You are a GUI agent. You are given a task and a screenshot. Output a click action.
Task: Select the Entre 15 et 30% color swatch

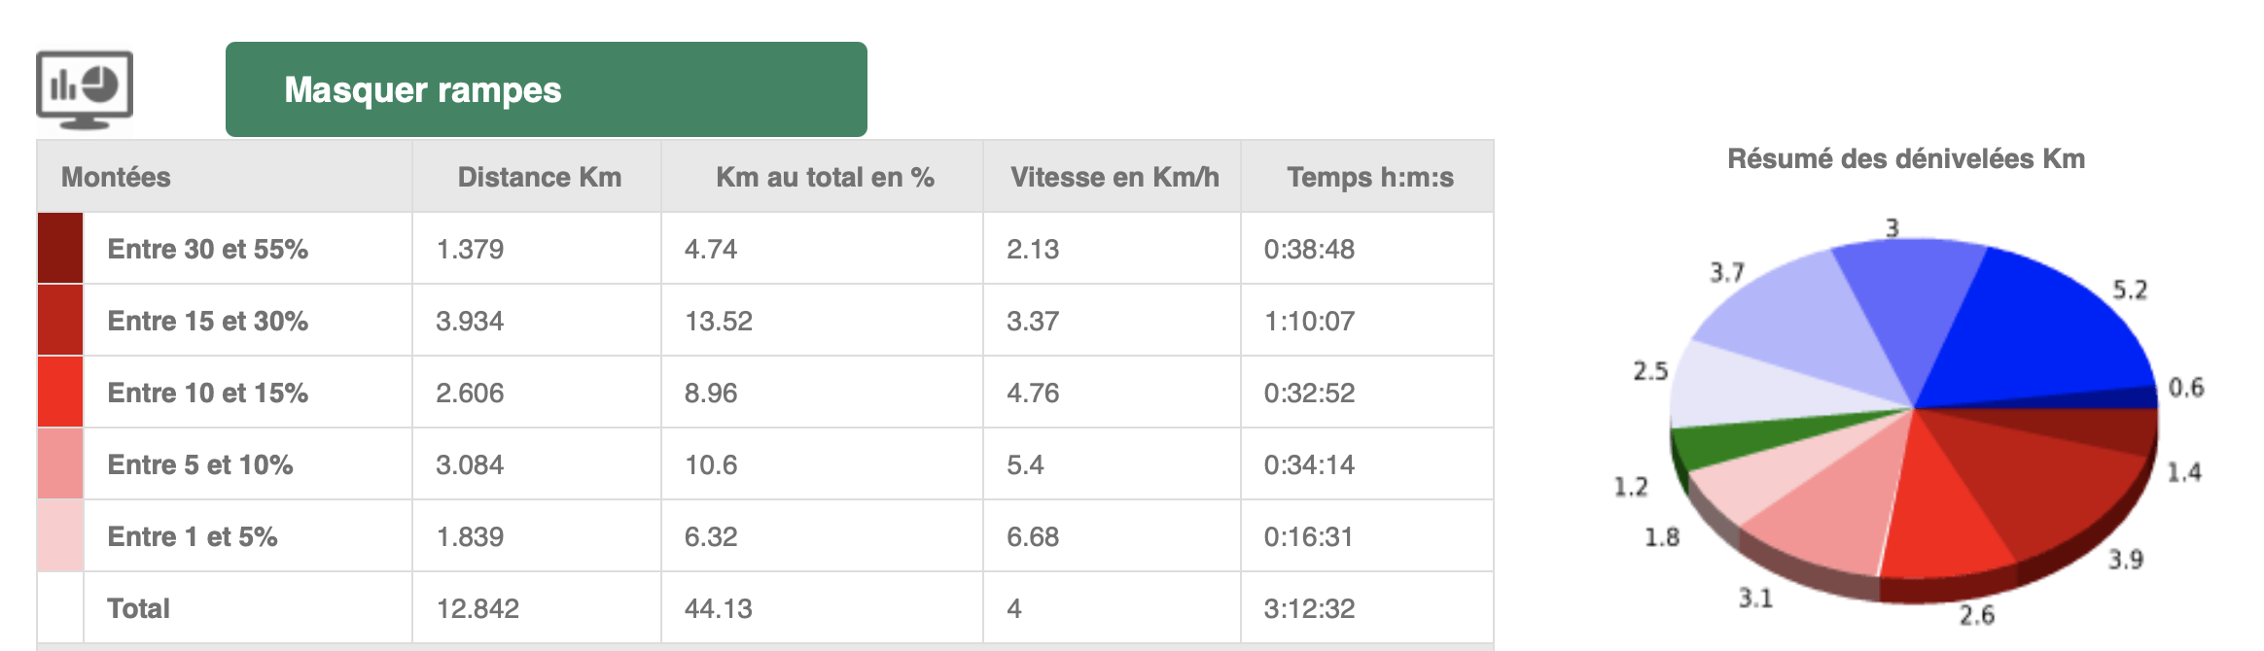point(60,321)
